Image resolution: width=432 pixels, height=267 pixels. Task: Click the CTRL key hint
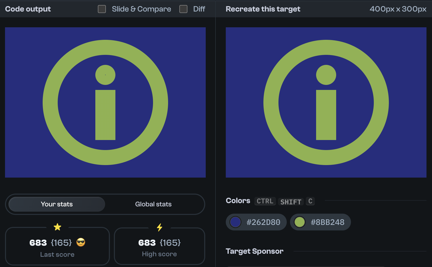[265, 201]
